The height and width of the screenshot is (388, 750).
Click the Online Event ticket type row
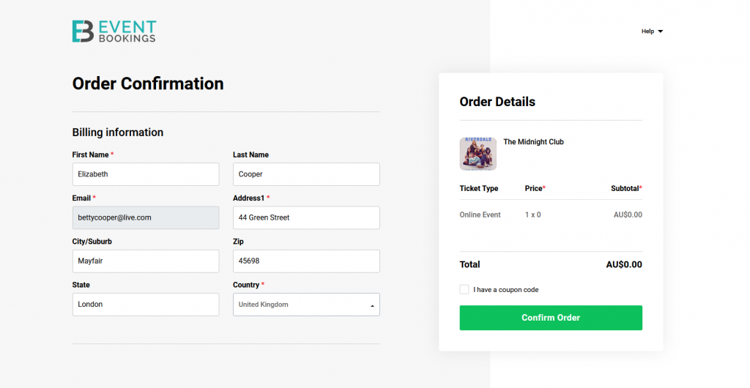551,215
